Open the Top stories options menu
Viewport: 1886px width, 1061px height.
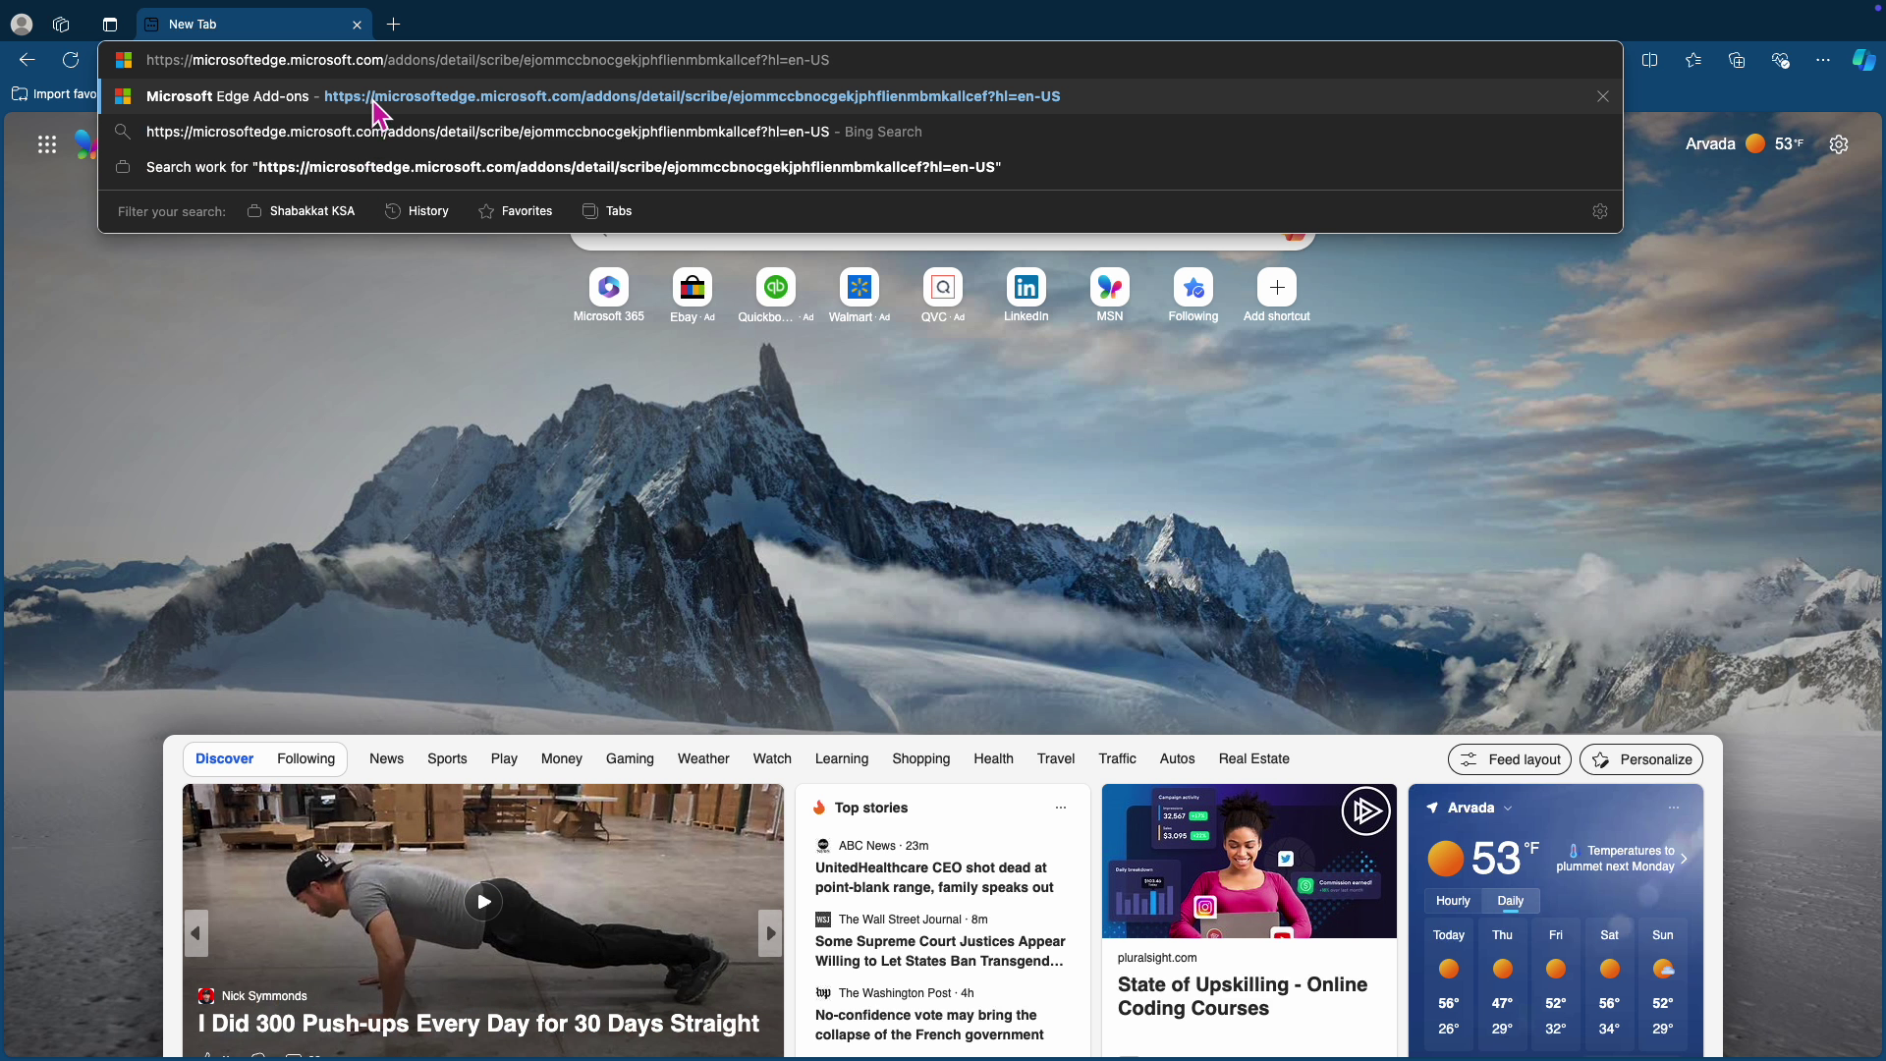[x=1060, y=808]
